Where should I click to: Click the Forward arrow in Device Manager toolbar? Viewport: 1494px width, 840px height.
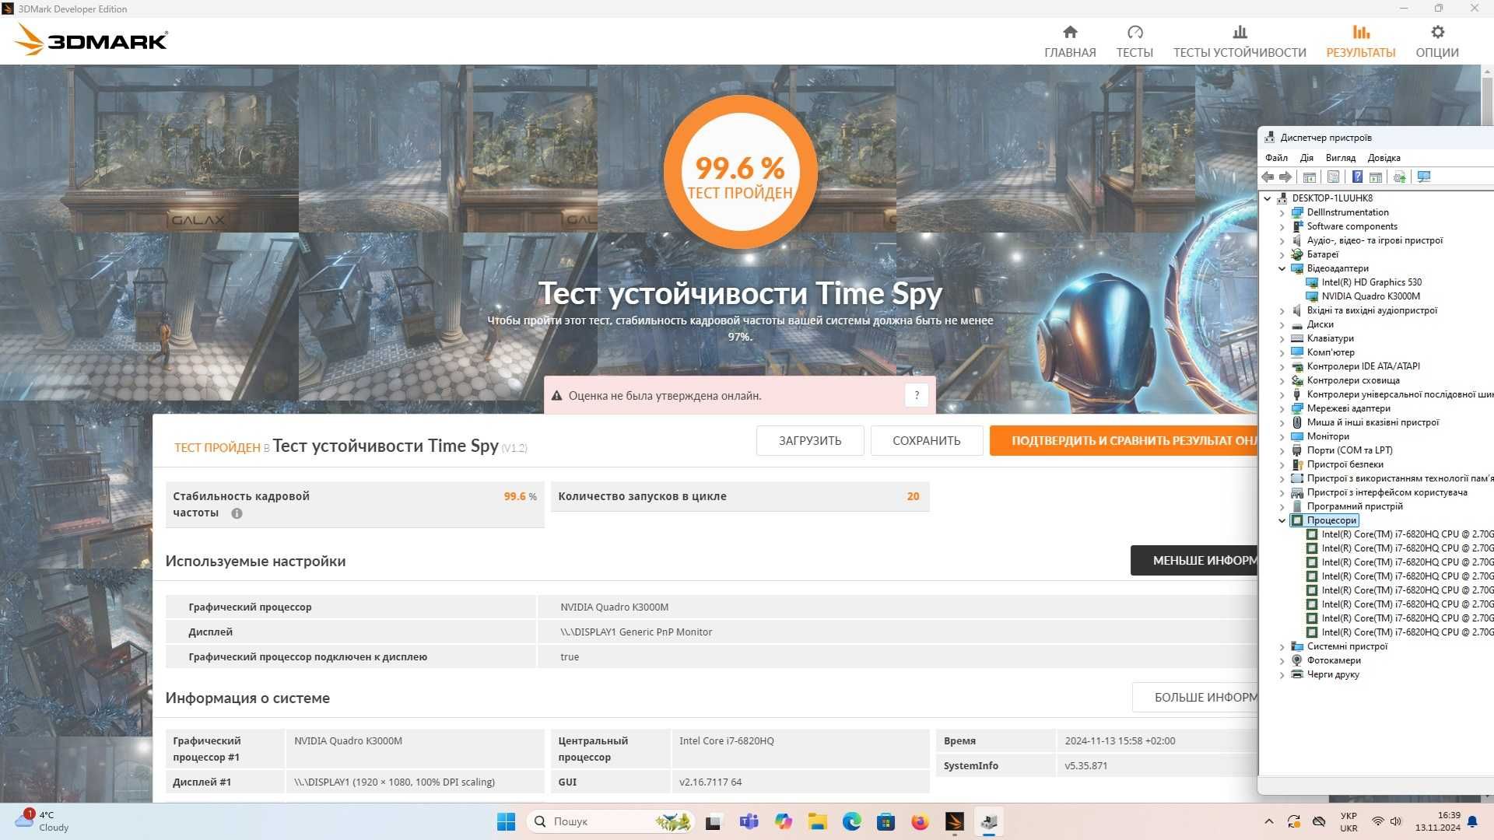click(x=1285, y=177)
